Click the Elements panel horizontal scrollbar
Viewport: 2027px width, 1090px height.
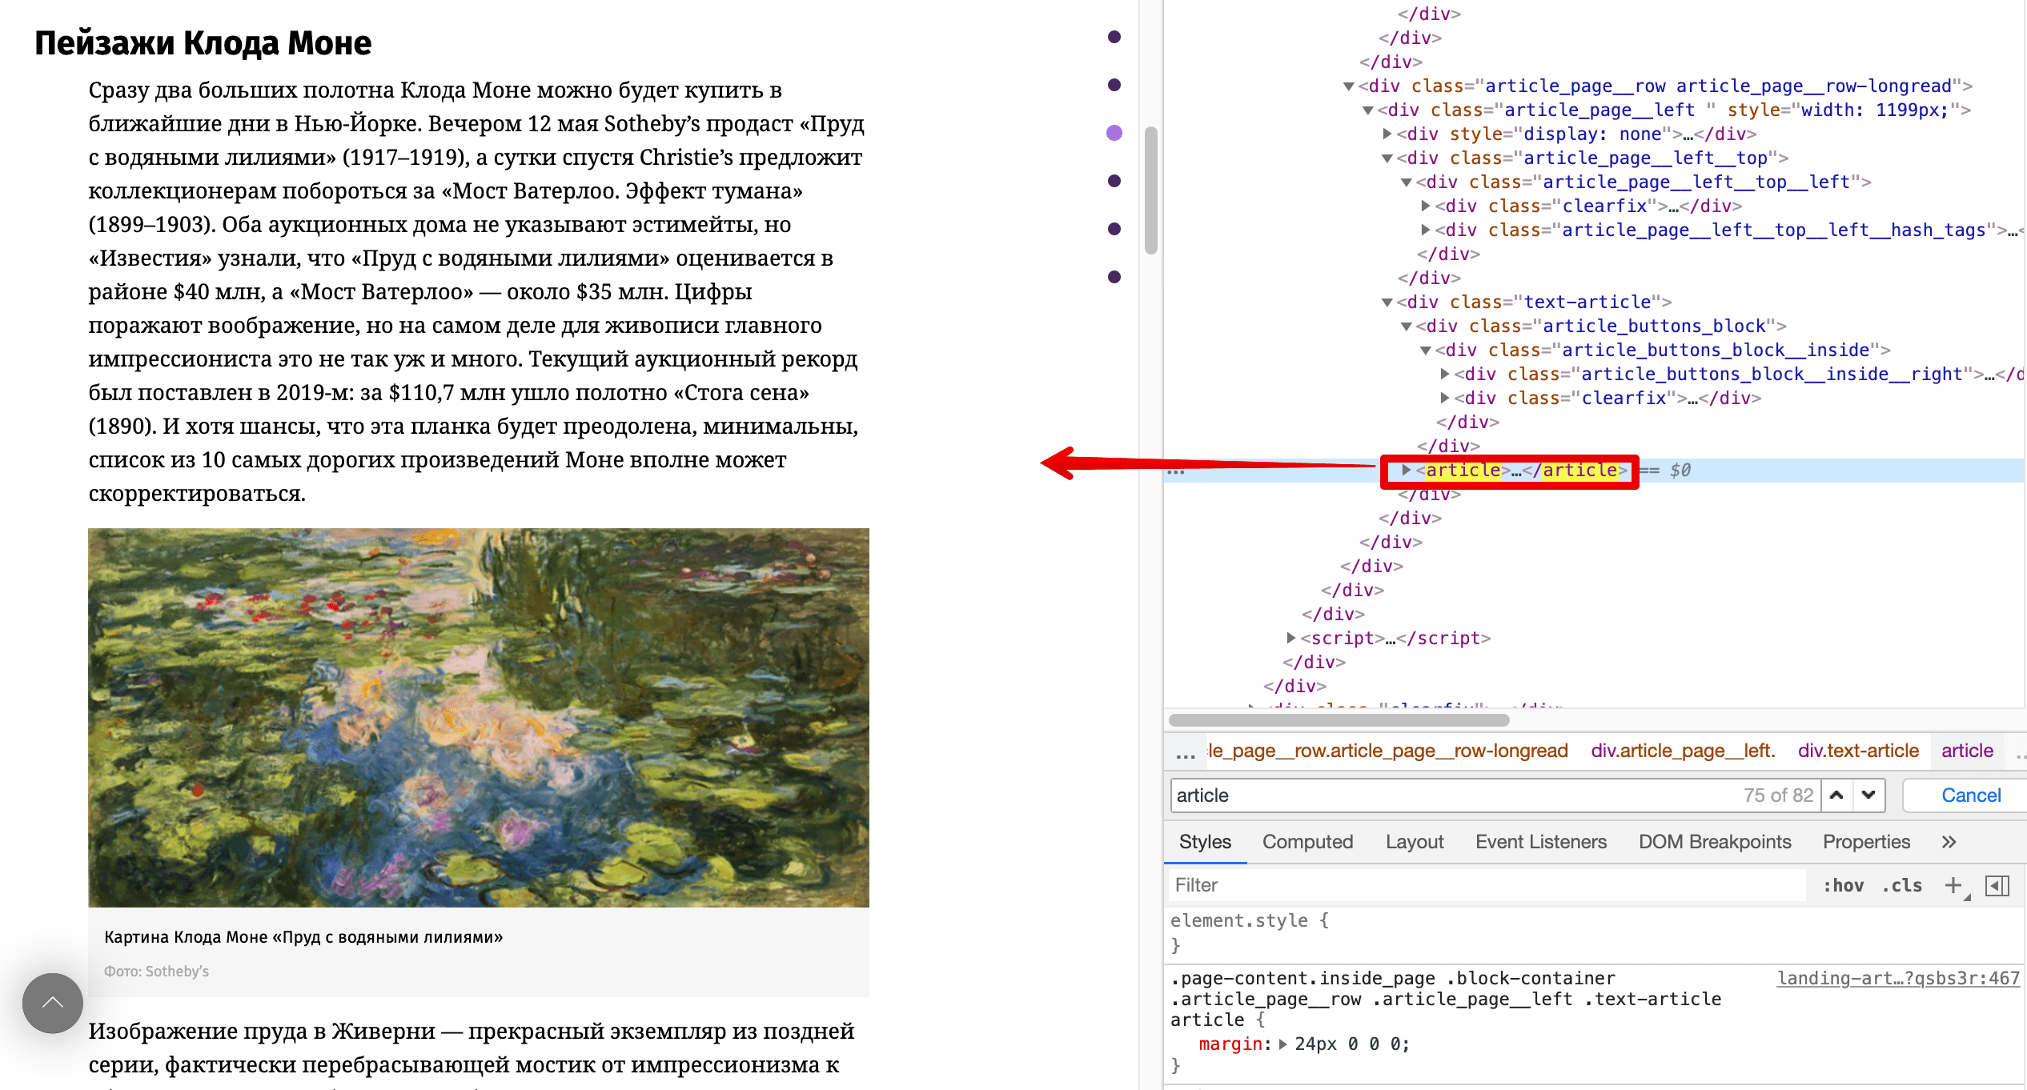pos(1339,719)
